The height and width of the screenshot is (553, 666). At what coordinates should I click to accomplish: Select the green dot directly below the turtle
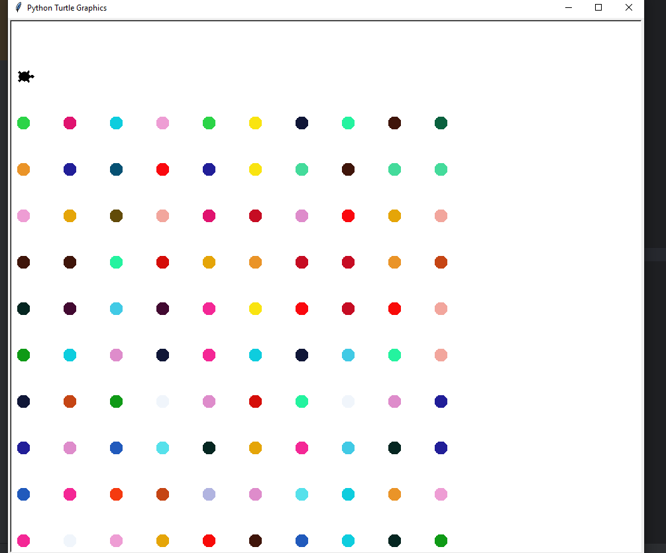click(23, 123)
